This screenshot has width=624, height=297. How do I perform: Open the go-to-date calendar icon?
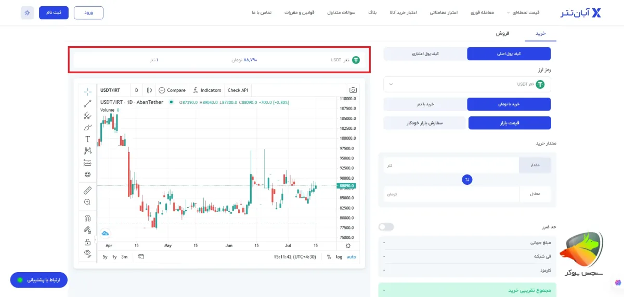pos(141,256)
